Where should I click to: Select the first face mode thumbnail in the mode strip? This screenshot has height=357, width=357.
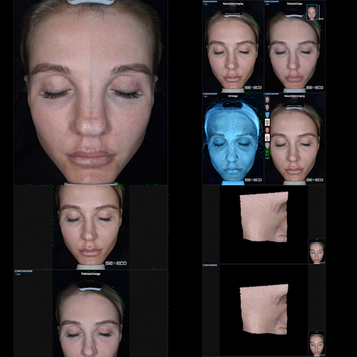(x=267, y=99)
